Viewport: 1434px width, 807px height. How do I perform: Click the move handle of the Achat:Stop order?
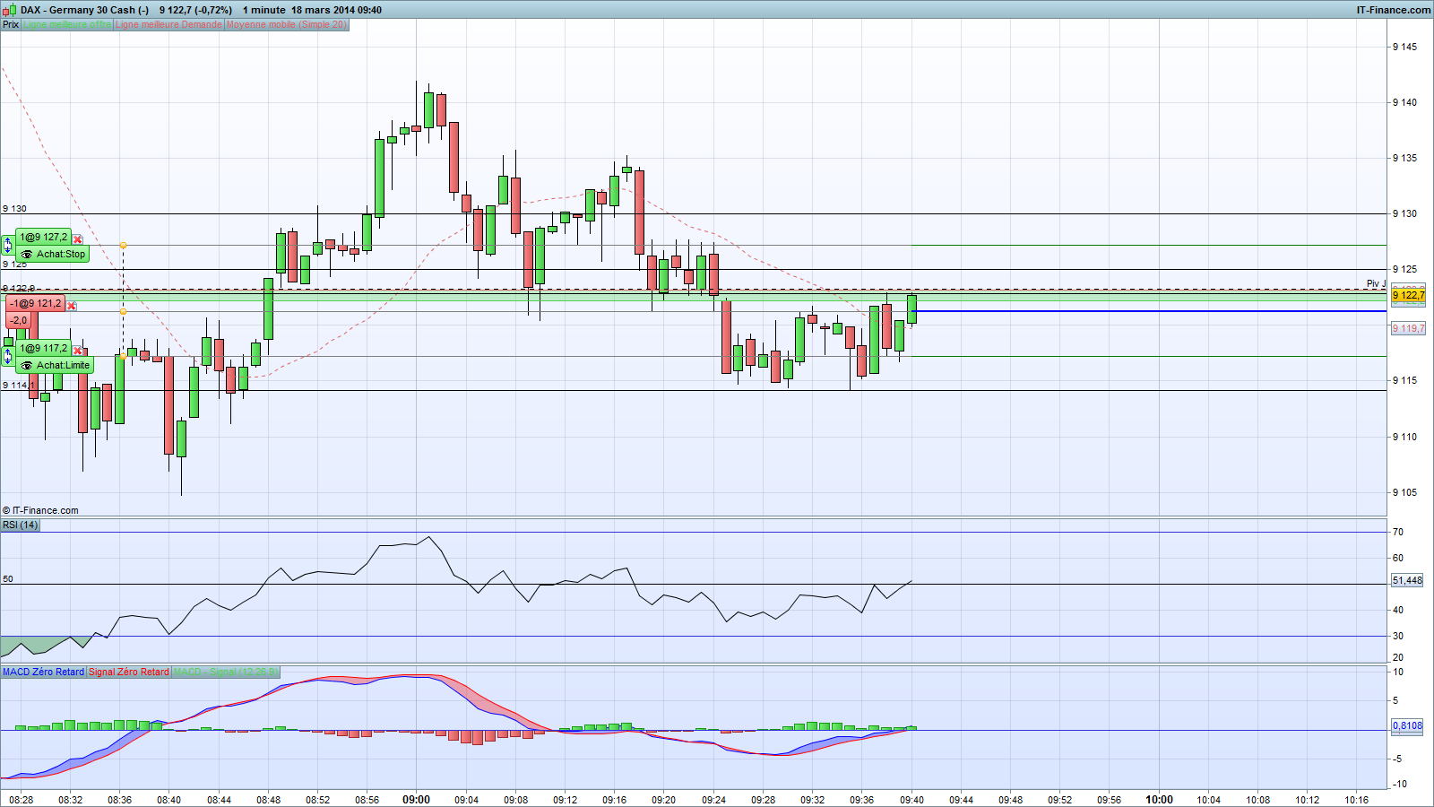[8, 244]
